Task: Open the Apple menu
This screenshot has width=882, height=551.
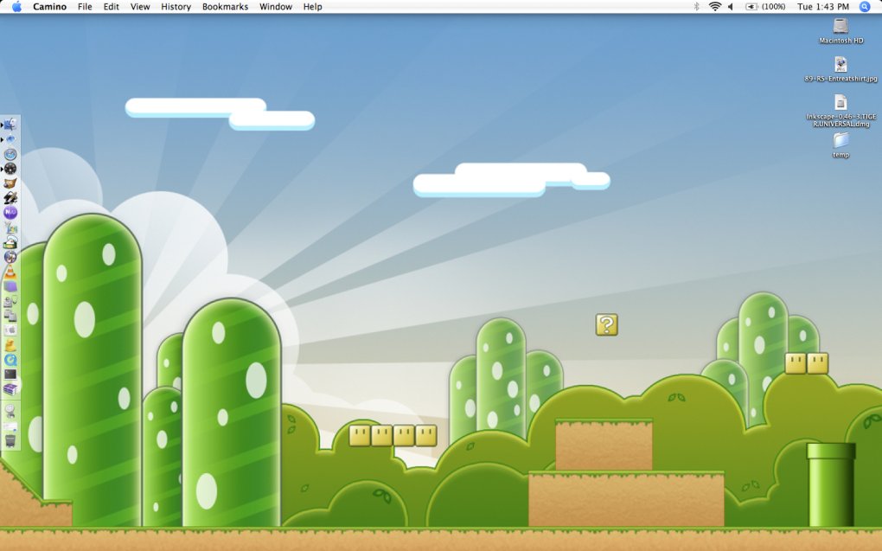Action: coord(17,7)
